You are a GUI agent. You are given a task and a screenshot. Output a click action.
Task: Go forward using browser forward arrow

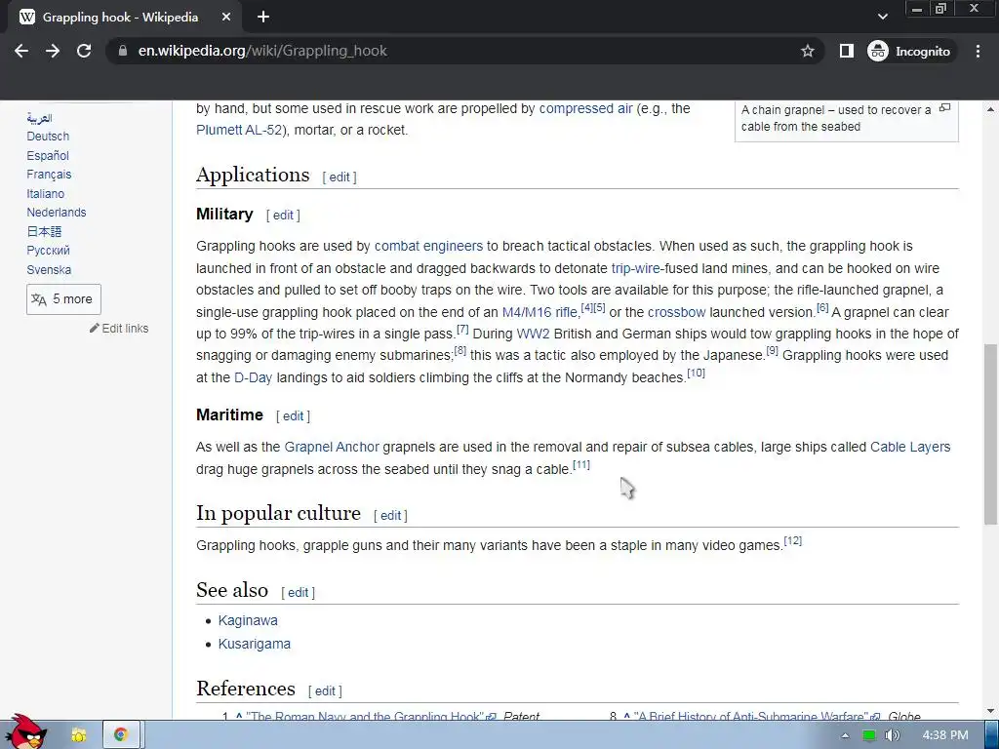point(53,51)
